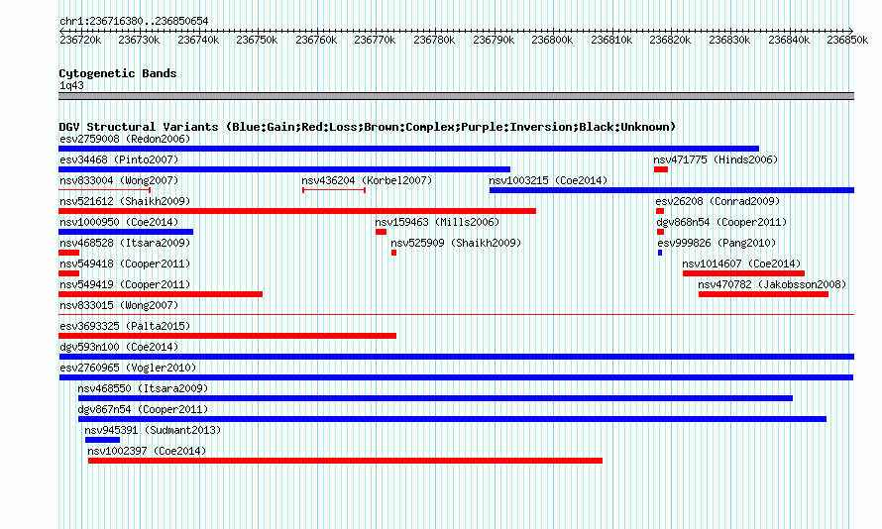The height and width of the screenshot is (529, 882).
Task: Open nsv159463 (Mills2006) label
Action: (x=437, y=222)
